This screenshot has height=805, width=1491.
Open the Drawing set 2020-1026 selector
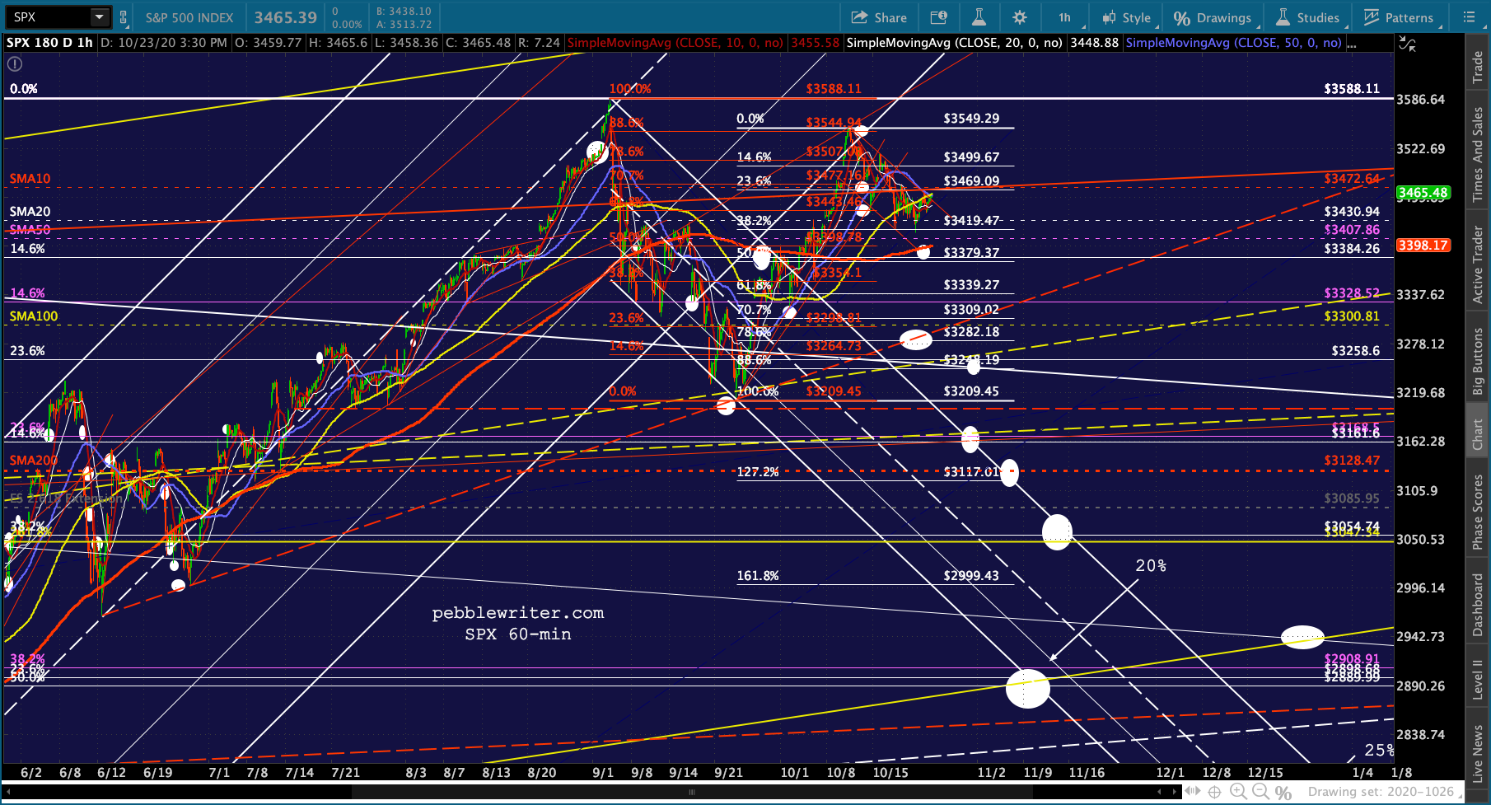click(x=1381, y=792)
